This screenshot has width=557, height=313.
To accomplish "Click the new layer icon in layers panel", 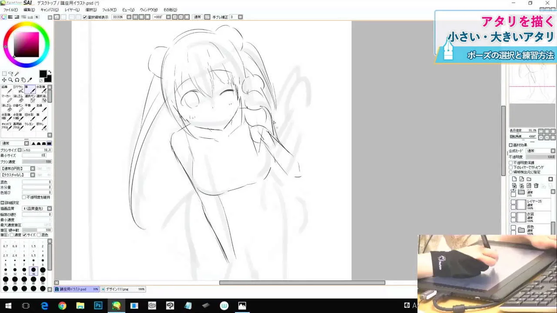I will 514,179.
